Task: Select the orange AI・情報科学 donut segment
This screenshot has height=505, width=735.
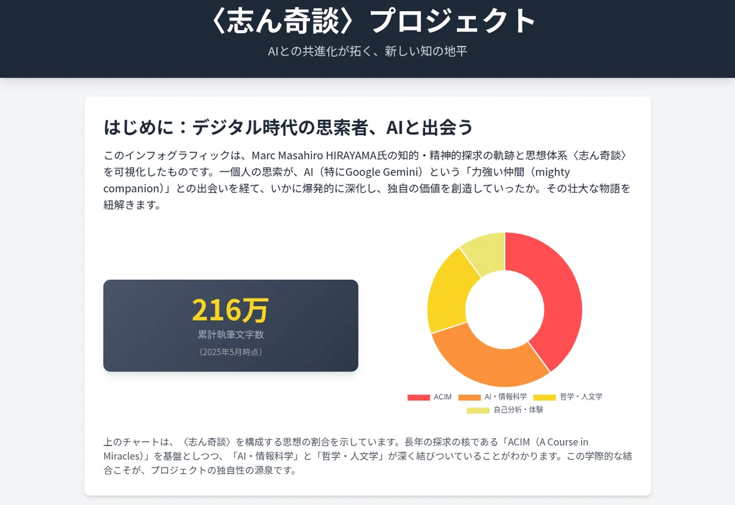Action: click(484, 358)
